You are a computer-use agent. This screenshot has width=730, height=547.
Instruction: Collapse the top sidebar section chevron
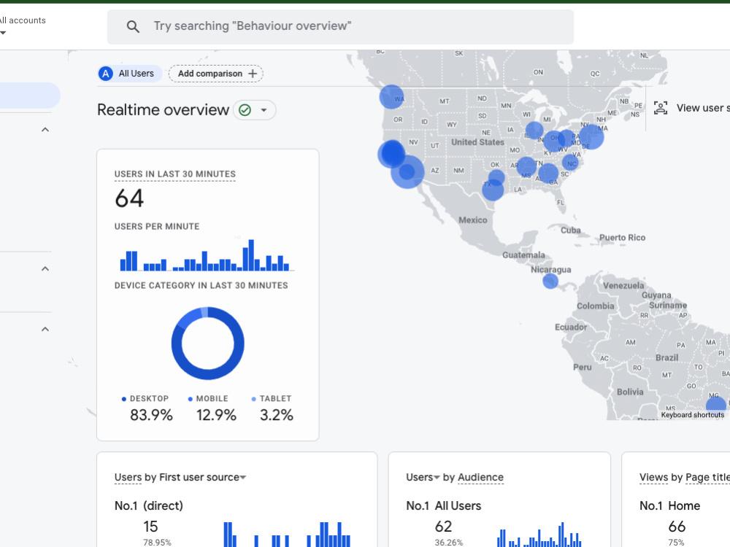tap(45, 129)
